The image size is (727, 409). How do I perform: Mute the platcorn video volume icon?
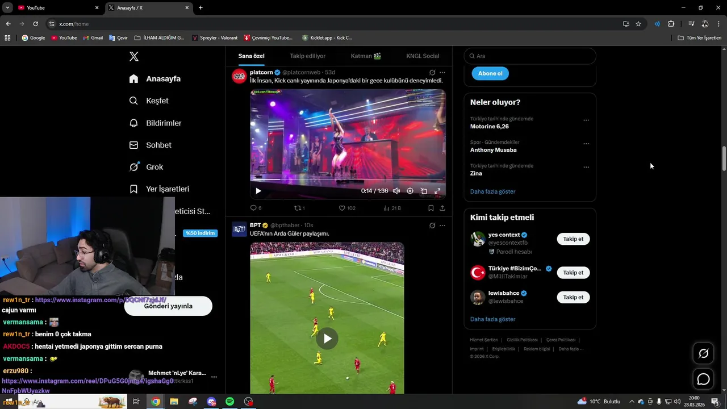[x=396, y=191]
